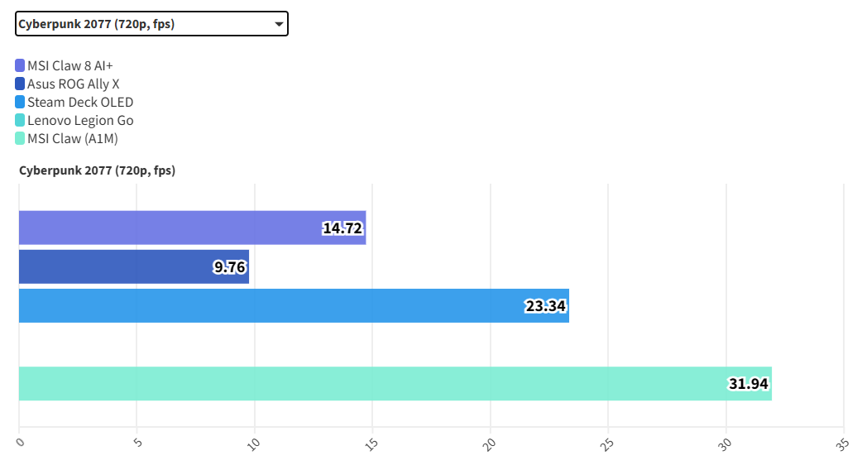The width and height of the screenshot is (862, 465).
Task: Click the MSI Claw 8 AI+ legend swatch
Action: pos(20,65)
